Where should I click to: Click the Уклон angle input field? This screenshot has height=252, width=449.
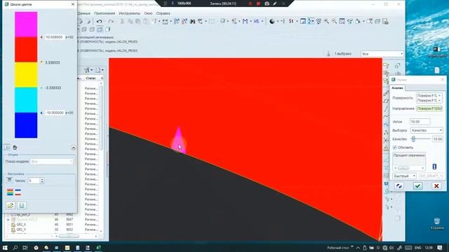pos(420,122)
